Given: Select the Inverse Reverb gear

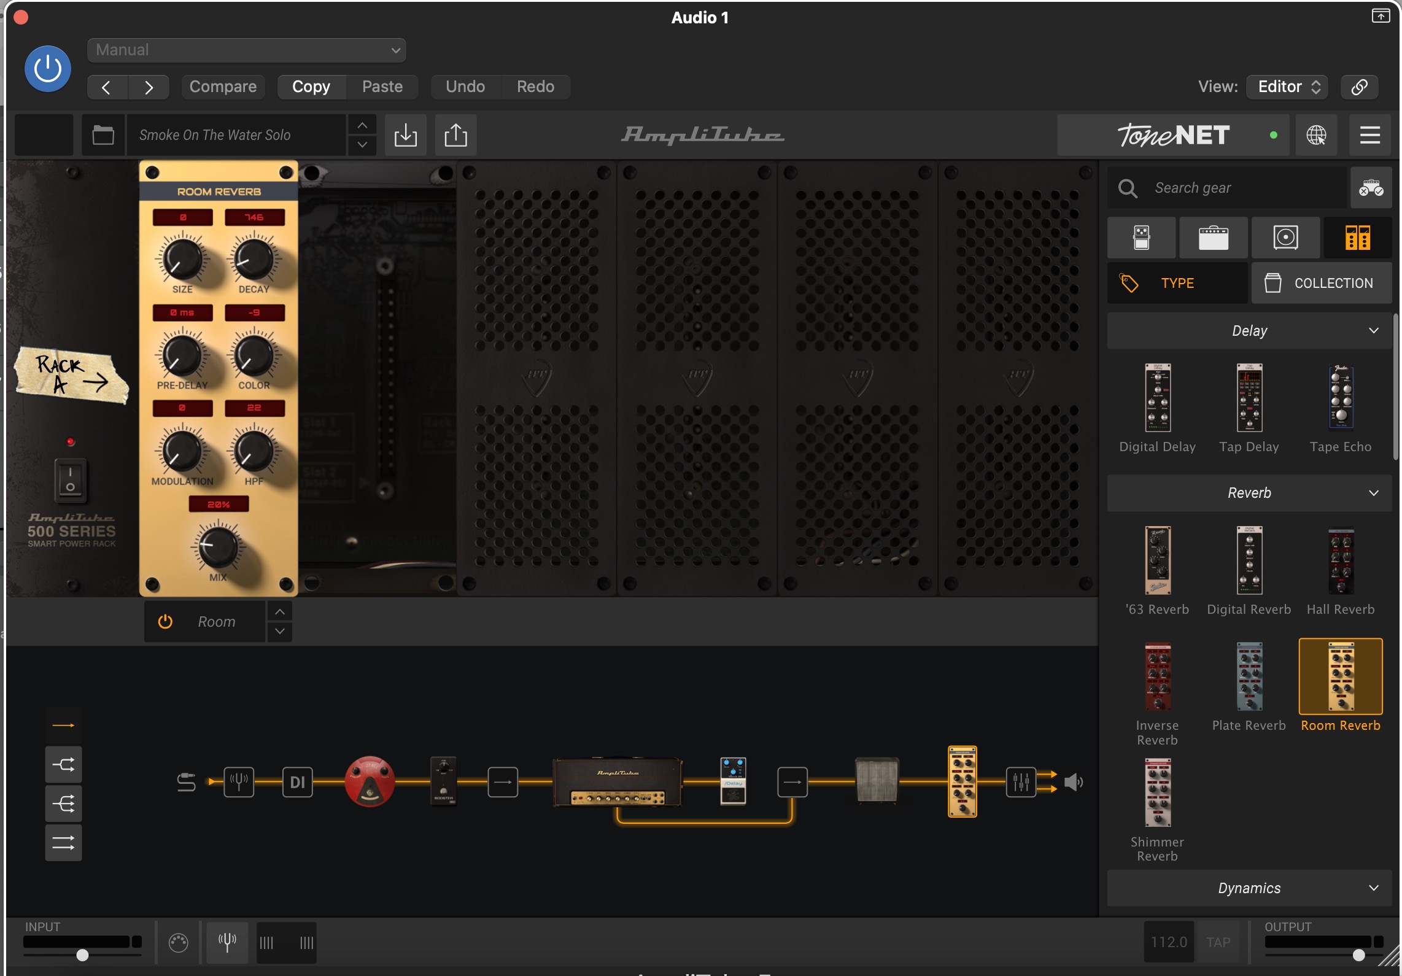Looking at the screenshot, I should (x=1158, y=677).
